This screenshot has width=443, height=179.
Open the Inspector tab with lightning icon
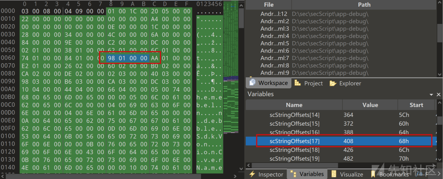click(x=252, y=174)
